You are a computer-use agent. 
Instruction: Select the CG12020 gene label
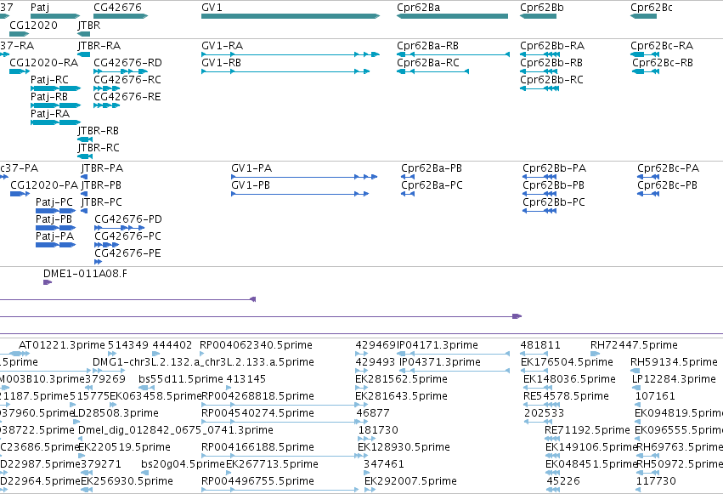tap(33, 26)
